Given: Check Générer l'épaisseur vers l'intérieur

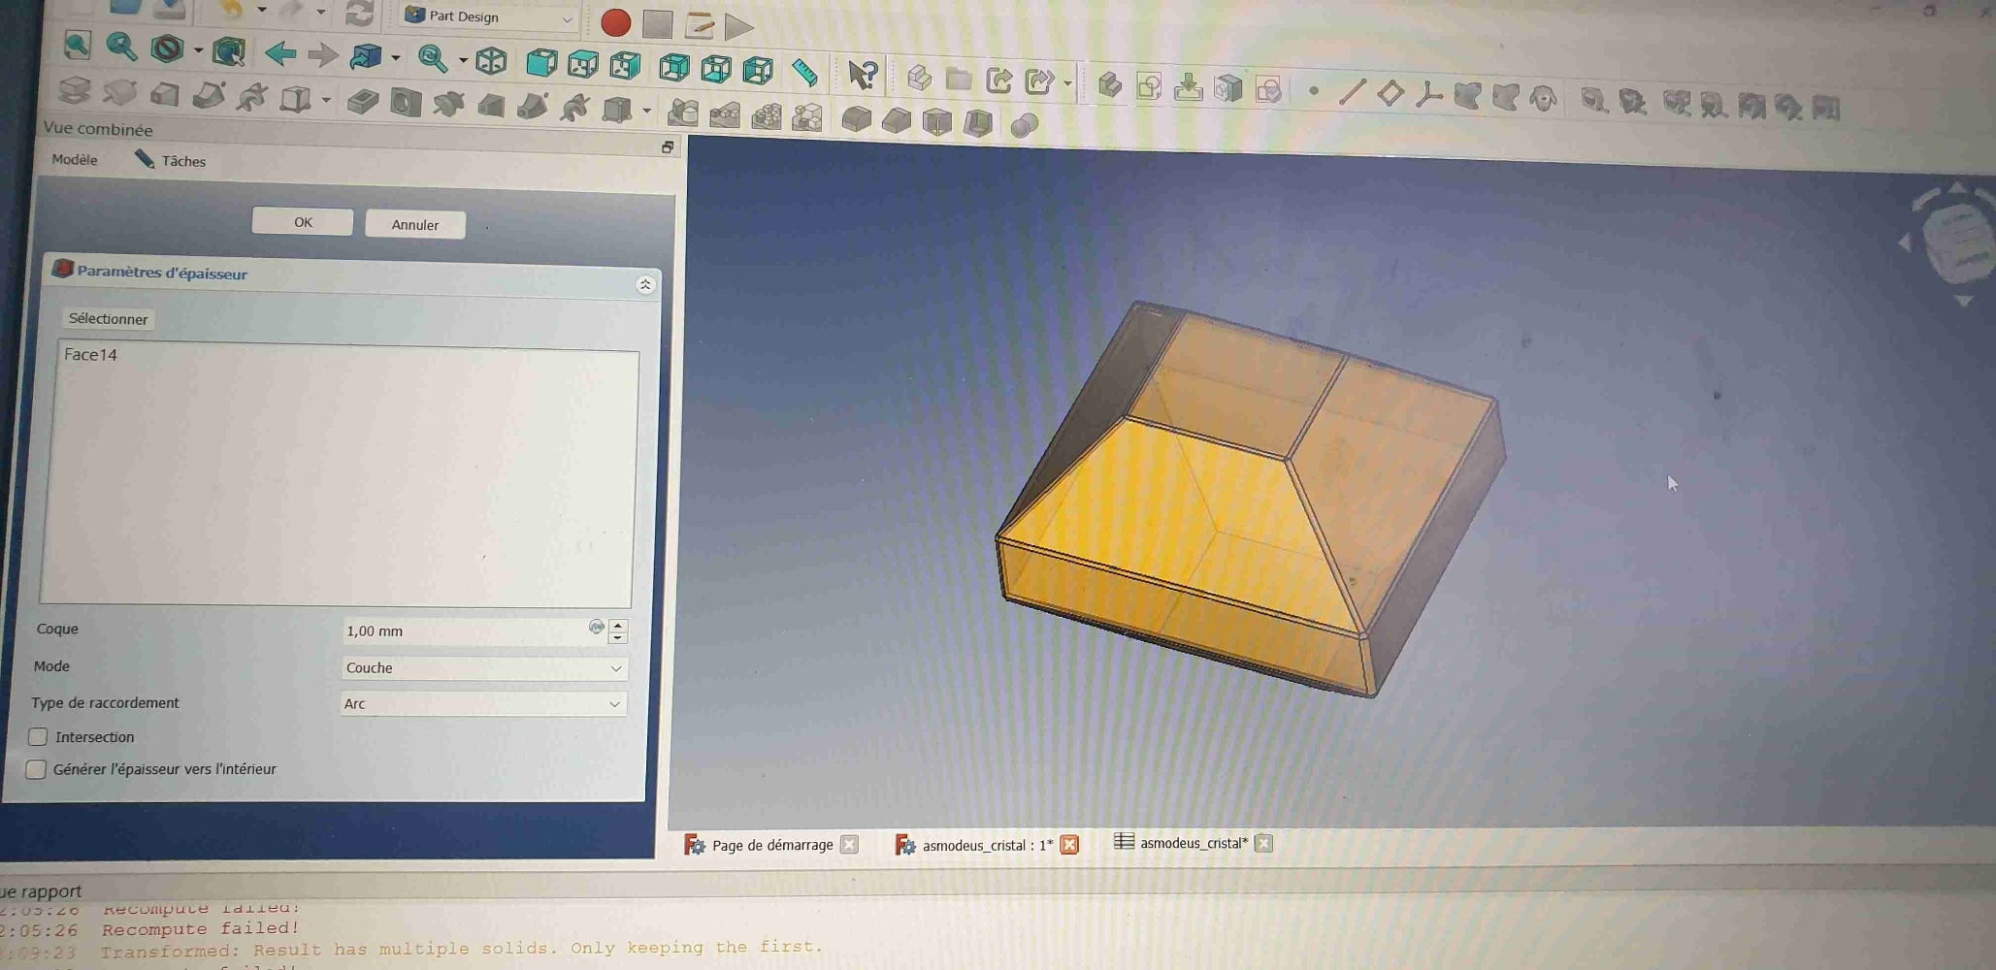Looking at the screenshot, I should pyautogui.click(x=36, y=769).
